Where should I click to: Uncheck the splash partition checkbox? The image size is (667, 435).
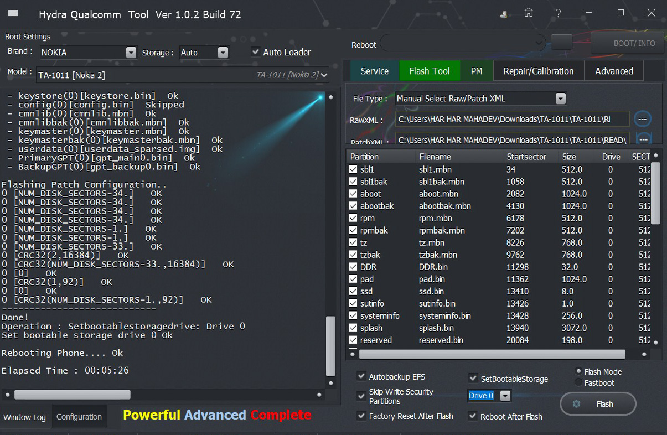(x=354, y=328)
